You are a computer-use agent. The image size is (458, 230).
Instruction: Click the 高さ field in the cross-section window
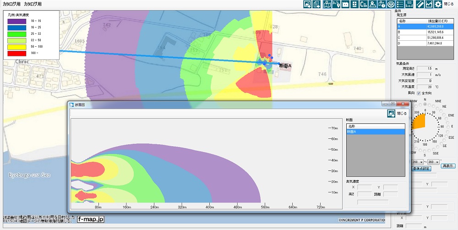tap(365, 194)
